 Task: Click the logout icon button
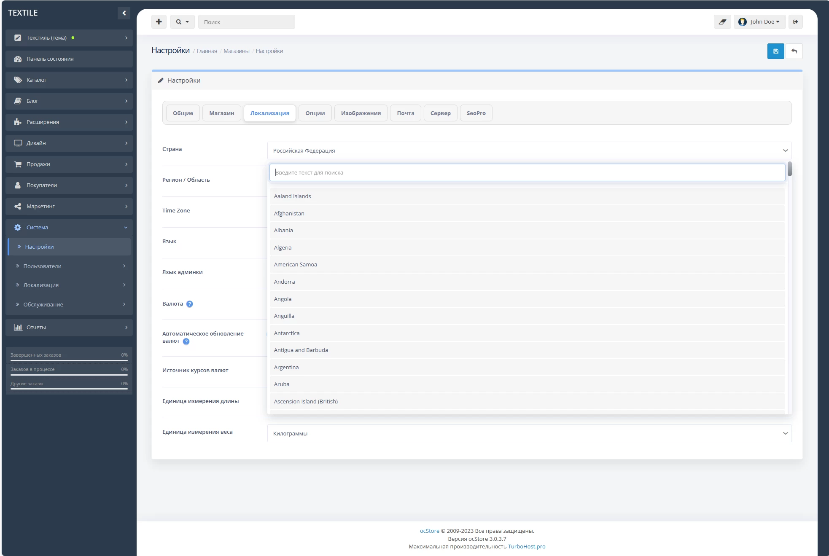click(796, 22)
